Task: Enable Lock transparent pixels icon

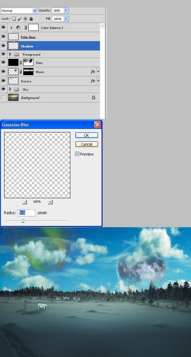Action: 14,19
